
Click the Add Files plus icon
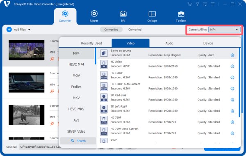click(9, 30)
